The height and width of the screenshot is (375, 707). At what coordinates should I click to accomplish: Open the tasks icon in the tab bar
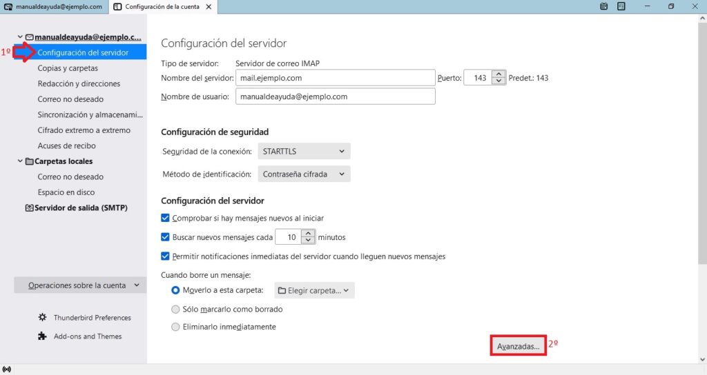tap(621, 6)
